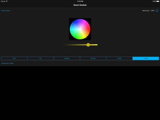Choose the Fade mode segment

[x=119, y=58]
